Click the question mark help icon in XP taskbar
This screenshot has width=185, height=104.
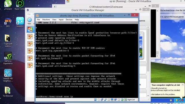coord(171,100)
